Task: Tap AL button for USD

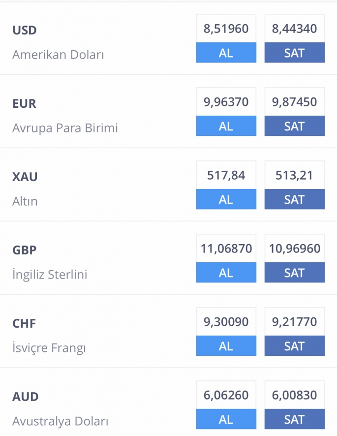Action: click(226, 53)
